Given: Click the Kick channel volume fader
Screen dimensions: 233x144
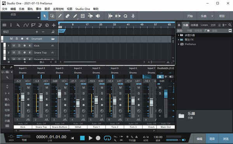Looking at the screenshot, I should tap(23, 97).
